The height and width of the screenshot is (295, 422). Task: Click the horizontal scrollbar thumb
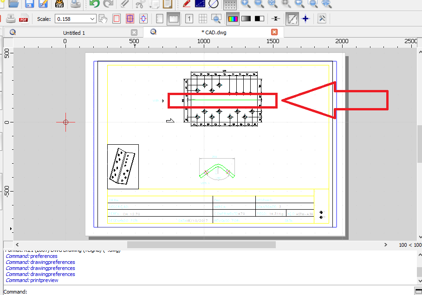click(x=201, y=244)
